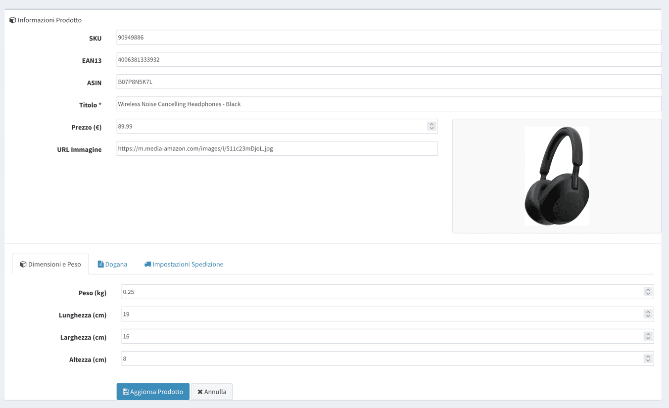Screen dimensions: 669x408
Task: Click the cube icon on Dimensioni e Peso tab
Action: pos(23,265)
